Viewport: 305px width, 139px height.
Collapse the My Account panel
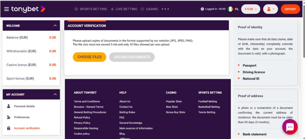tap(55, 95)
